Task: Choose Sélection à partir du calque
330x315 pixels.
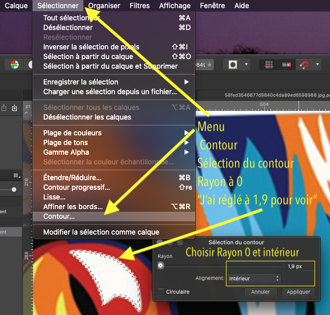Action: click(114, 56)
